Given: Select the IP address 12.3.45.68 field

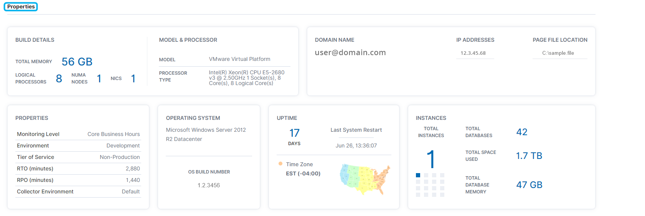Looking at the screenshot, I should tap(473, 53).
